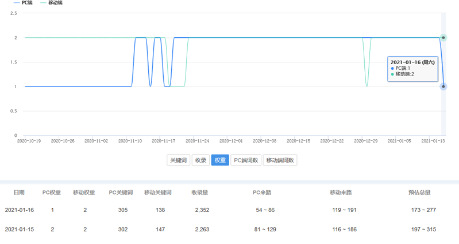Open the 移动端词数 chart tab
459x244 pixels.
(x=280, y=160)
